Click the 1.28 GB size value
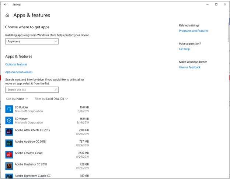 [84, 164]
